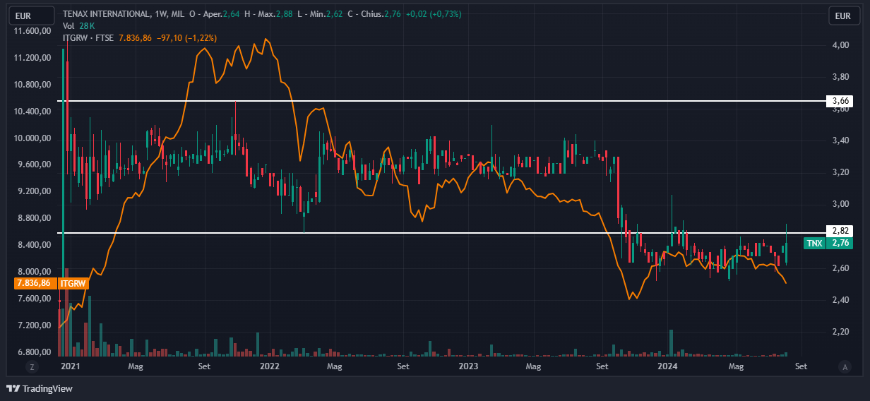
Task: Click the Z timezone button on bottom-left
Action: click(x=31, y=366)
